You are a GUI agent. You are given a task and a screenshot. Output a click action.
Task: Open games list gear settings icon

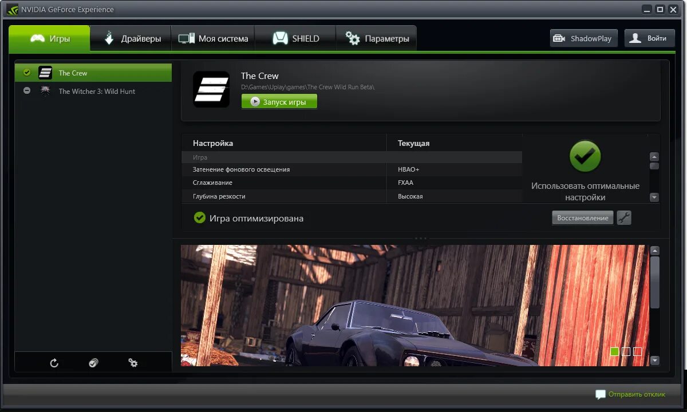[x=133, y=363]
